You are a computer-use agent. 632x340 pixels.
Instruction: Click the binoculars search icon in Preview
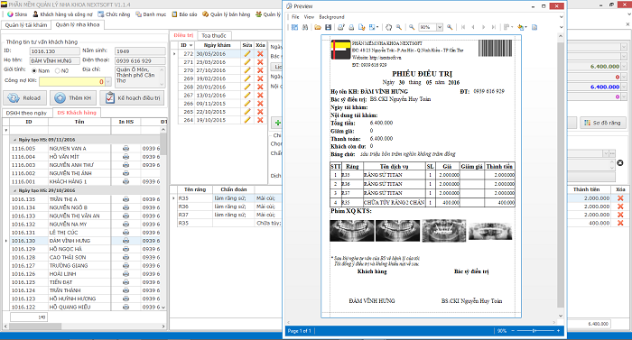click(x=305, y=27)
